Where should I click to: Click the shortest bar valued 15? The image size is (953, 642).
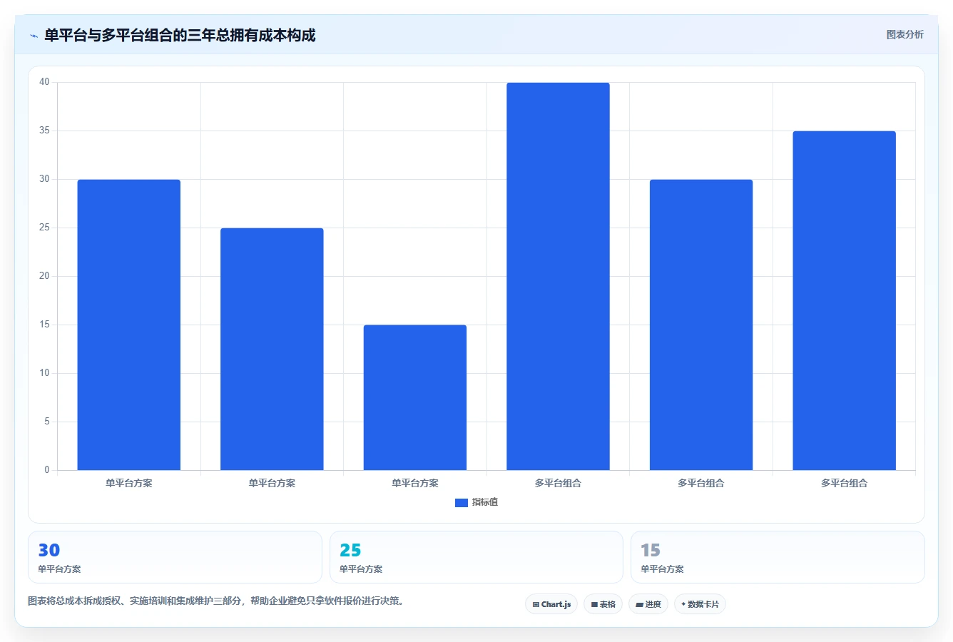[x=415, y=397]
